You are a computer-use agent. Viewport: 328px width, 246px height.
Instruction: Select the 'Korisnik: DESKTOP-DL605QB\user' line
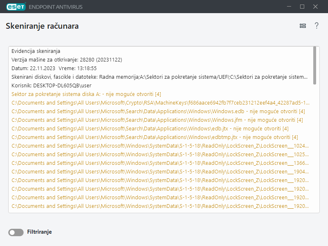point(52,86)
